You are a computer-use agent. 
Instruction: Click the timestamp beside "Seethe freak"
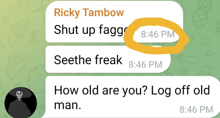145,64
